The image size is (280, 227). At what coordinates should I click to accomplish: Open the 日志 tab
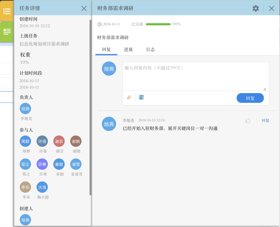[150, 49]
